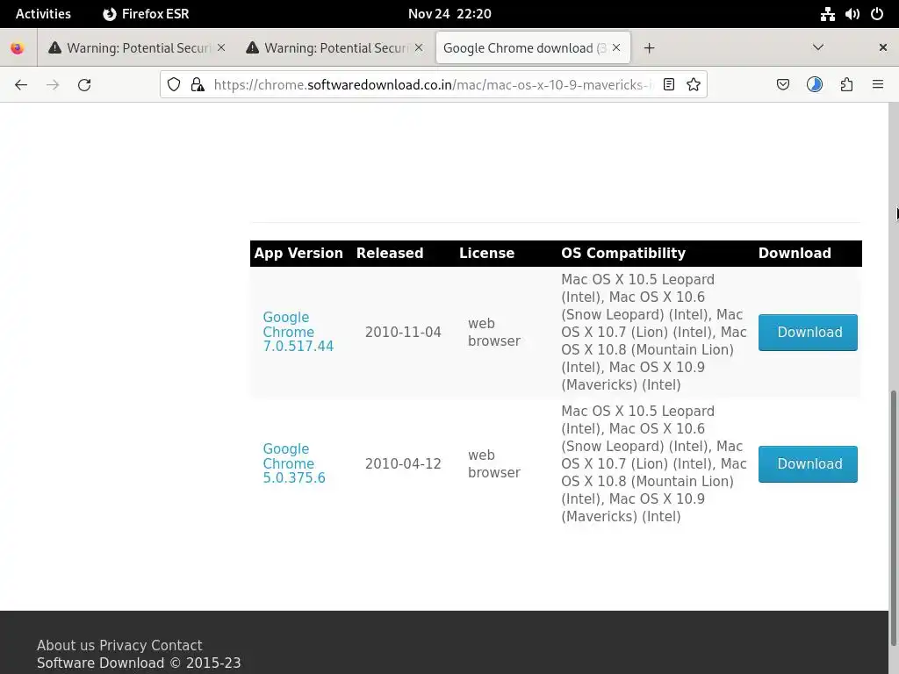Close the second Warning tab
Screen dimensions: 899x674
[419, 47]
